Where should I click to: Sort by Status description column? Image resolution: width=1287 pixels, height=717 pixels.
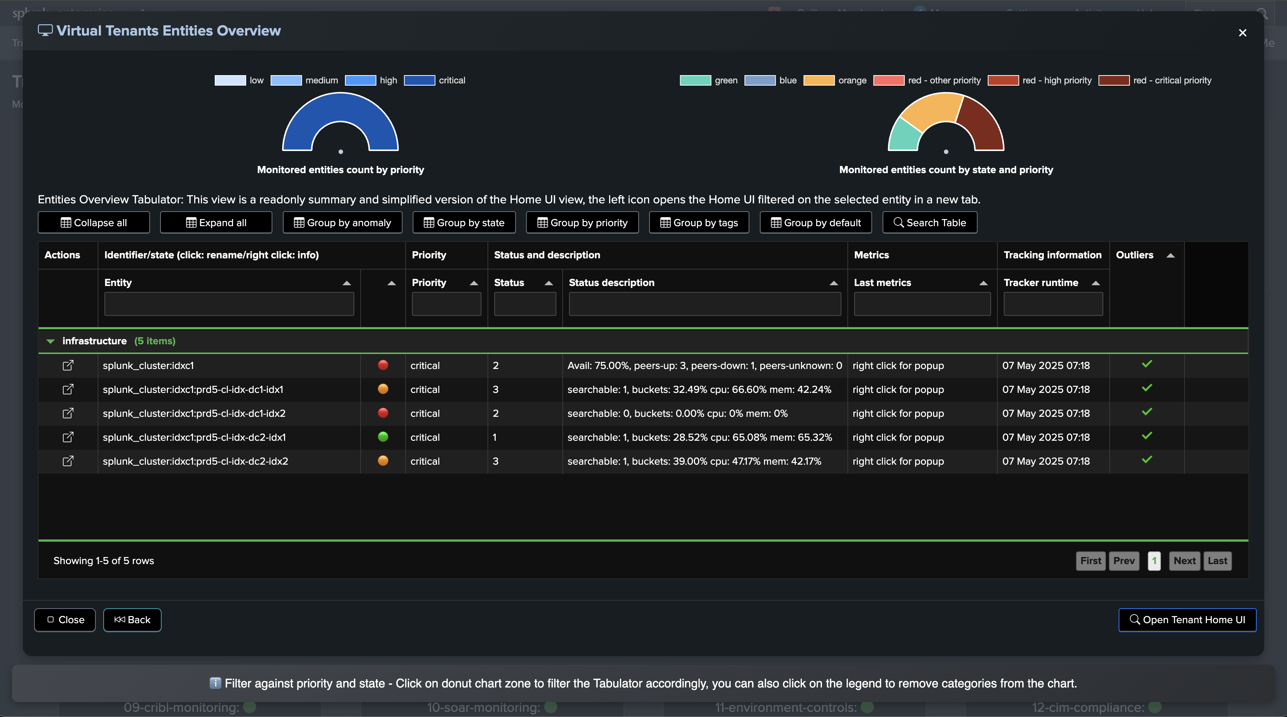834,283
